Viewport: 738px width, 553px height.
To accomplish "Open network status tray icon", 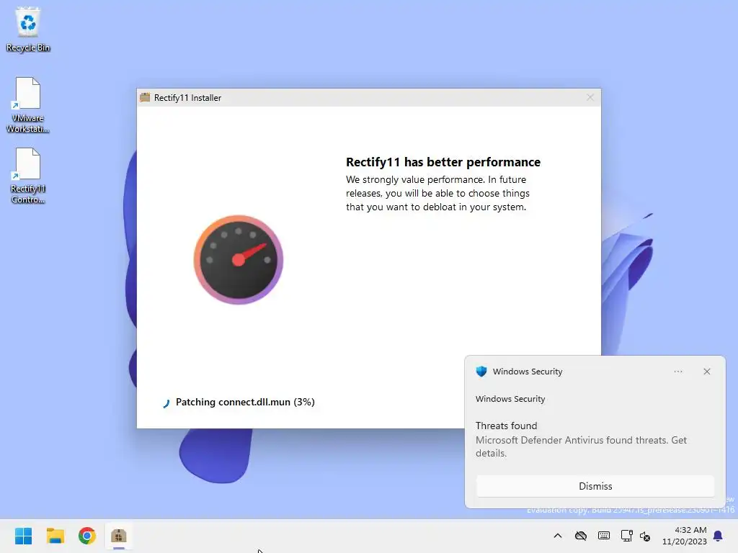I will [626, 536].
